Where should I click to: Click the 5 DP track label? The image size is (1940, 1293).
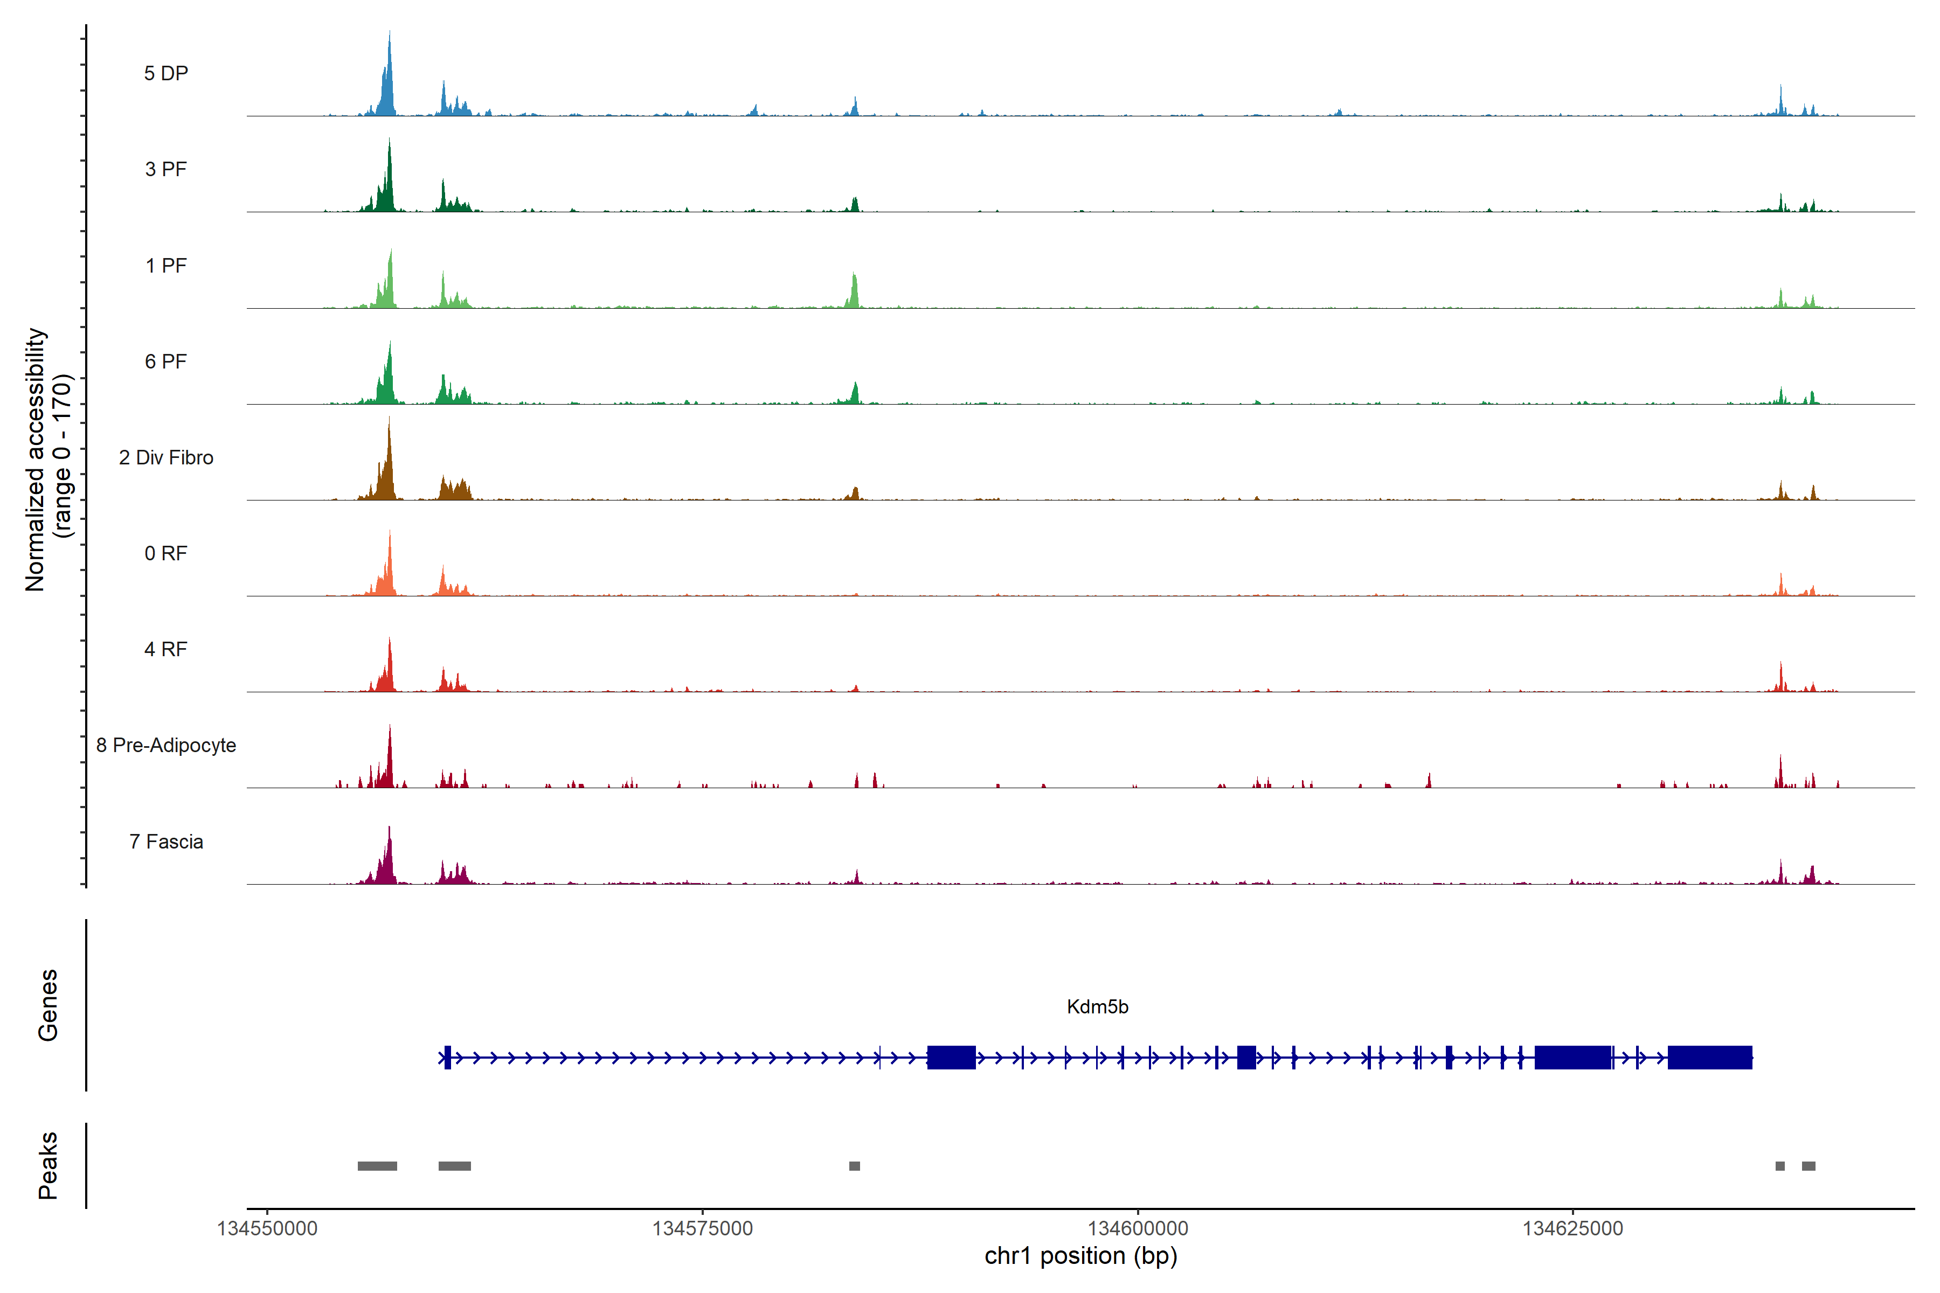tap(166, 73)
